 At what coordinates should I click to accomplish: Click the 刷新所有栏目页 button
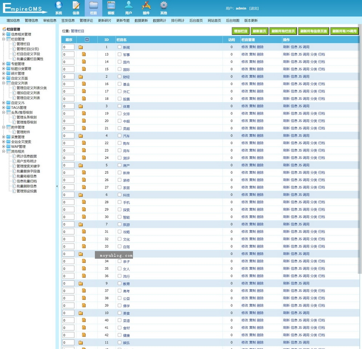point(283,31)
